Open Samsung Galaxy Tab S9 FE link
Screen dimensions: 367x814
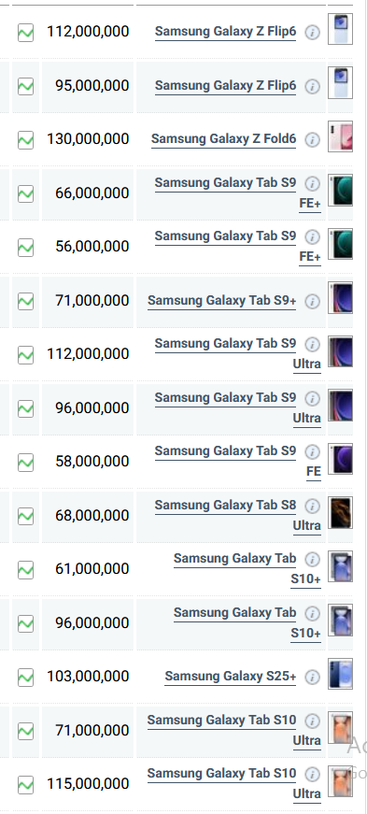pyautogui.click(x=238, y=461)
